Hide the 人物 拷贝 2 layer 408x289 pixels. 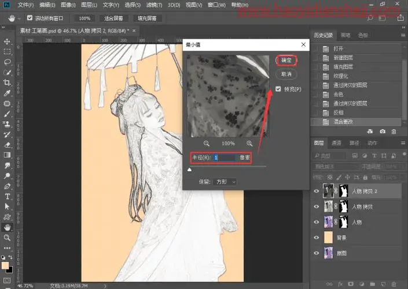pyautogui.click(x=317, y=191)
